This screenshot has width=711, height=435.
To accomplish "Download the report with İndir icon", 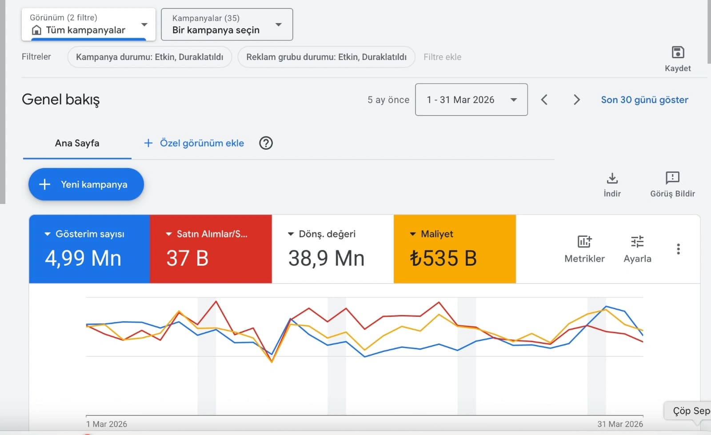I will click(x=612, y=178).
